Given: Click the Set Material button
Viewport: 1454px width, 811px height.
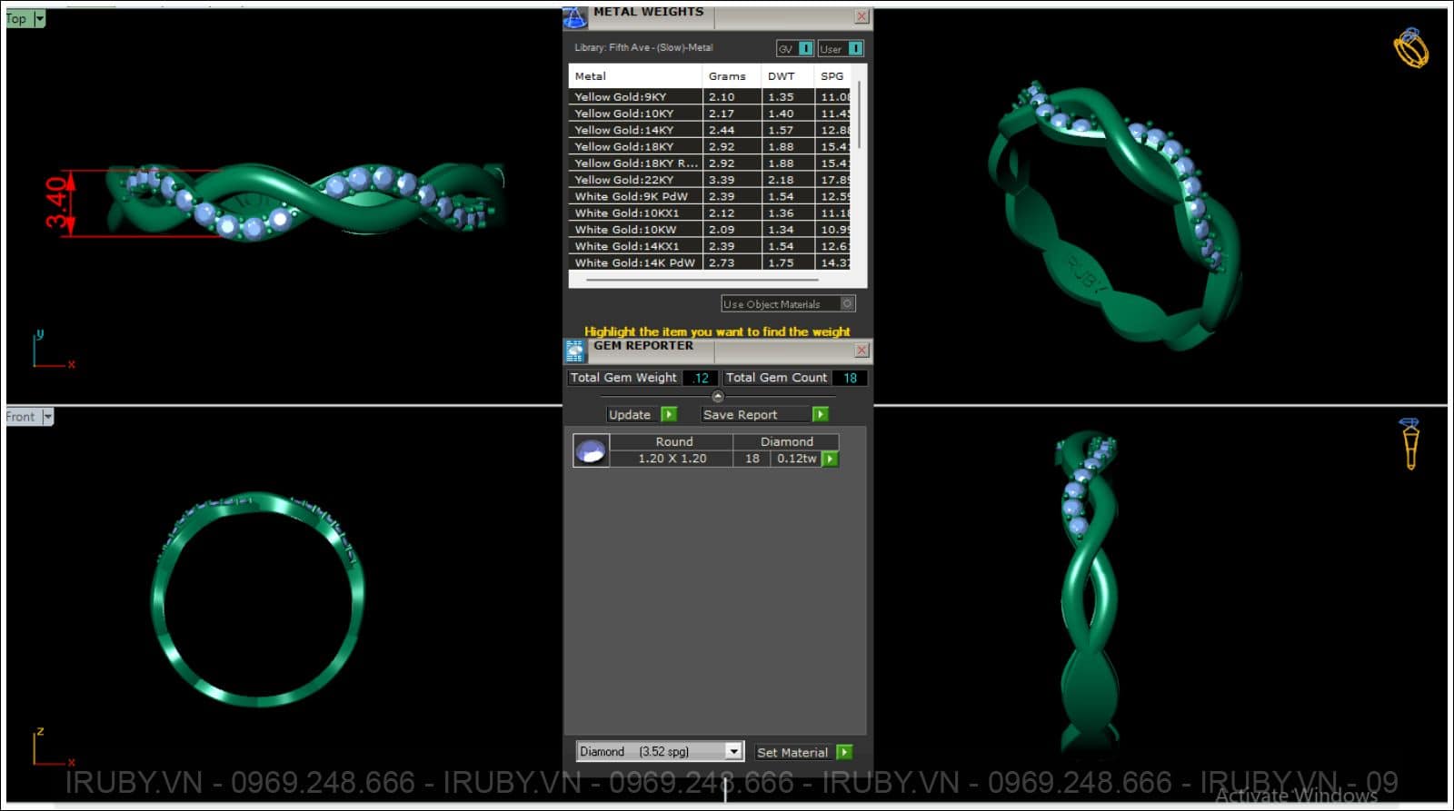Looking at the screenshot, I should point(792,752).
